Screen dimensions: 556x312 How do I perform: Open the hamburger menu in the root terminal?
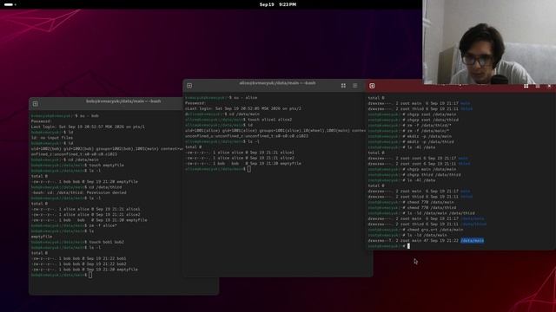click(538, 86)
